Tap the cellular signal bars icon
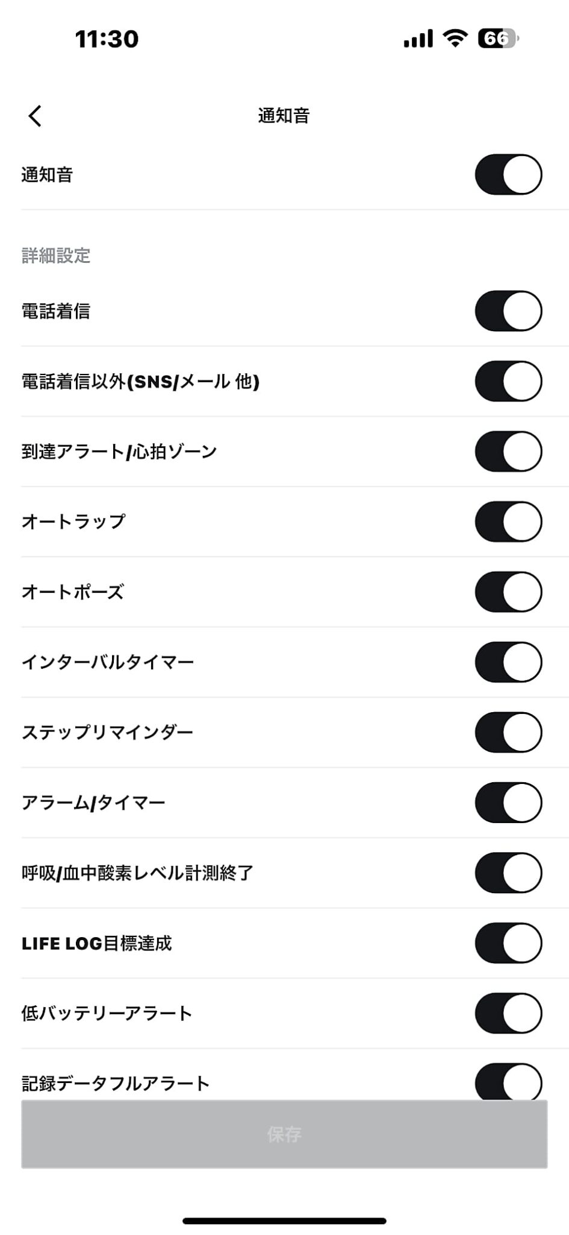 [418, 39]
